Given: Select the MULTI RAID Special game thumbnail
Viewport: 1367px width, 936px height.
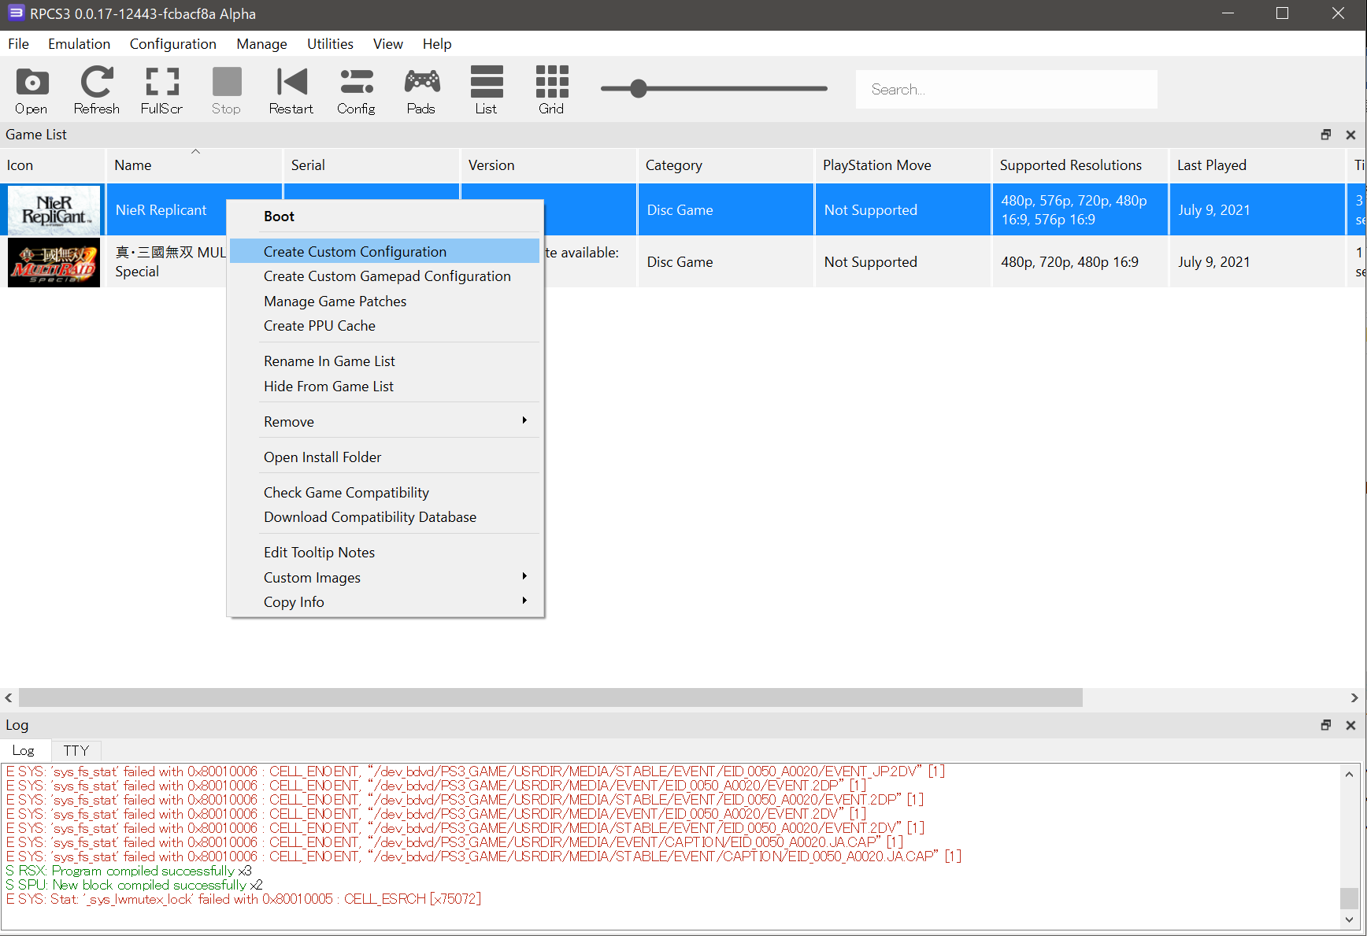Looking at the screenshot, I should coord(54,262).
